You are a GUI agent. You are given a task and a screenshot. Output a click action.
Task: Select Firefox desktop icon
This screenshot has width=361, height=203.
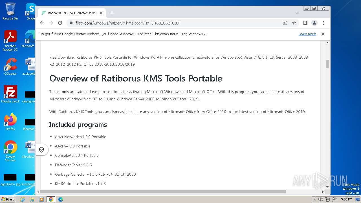click(x=10, y=122)
